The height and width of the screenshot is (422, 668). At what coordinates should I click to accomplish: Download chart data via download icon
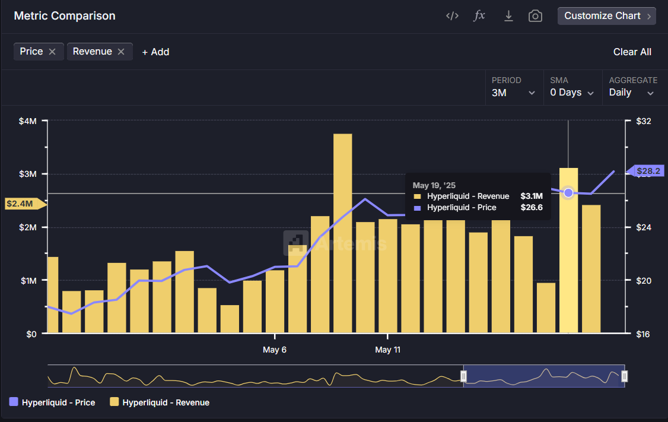click(508, 16)
